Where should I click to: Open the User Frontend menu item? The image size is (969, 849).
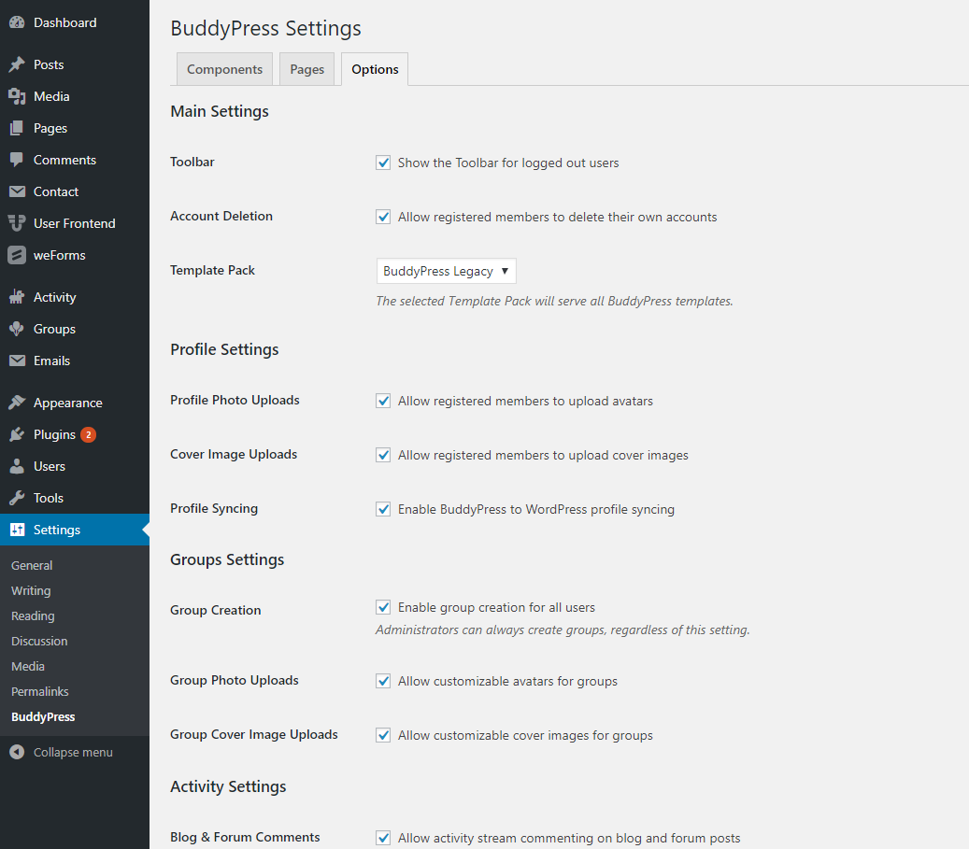click(x=74, y=223)
